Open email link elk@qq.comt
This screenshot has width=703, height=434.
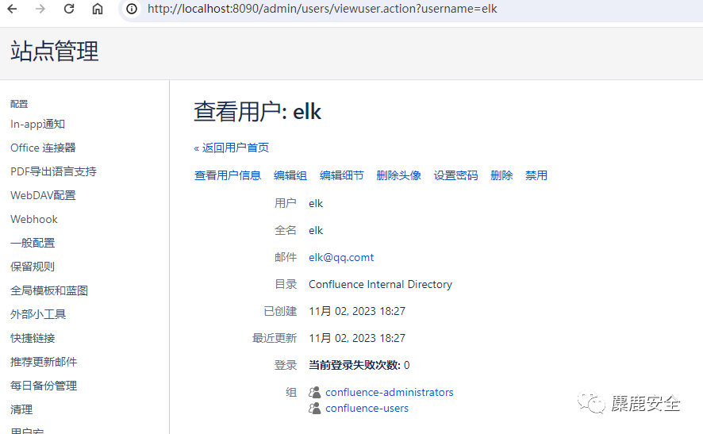(x=341, y=257)
